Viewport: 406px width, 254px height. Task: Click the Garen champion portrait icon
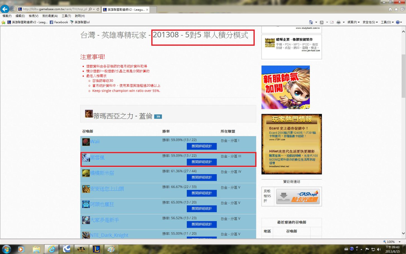(89, 114)
